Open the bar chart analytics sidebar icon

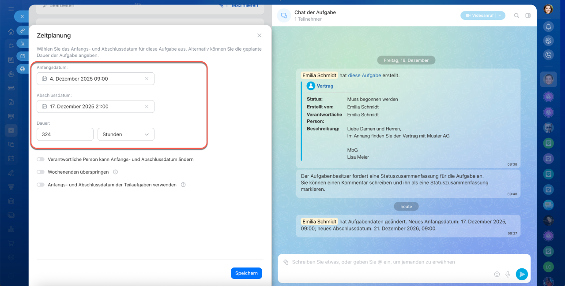click(x=11, y=229)
